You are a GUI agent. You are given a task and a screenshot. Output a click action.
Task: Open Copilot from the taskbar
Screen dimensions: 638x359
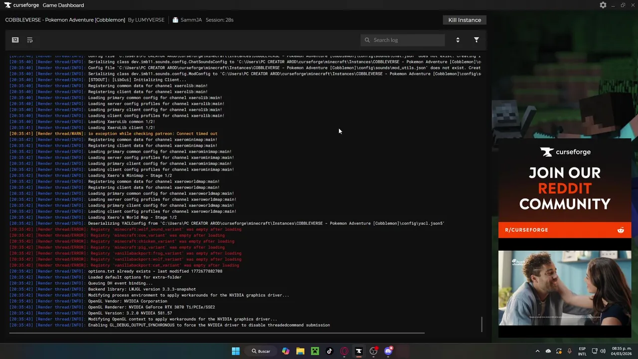[286, 351]
